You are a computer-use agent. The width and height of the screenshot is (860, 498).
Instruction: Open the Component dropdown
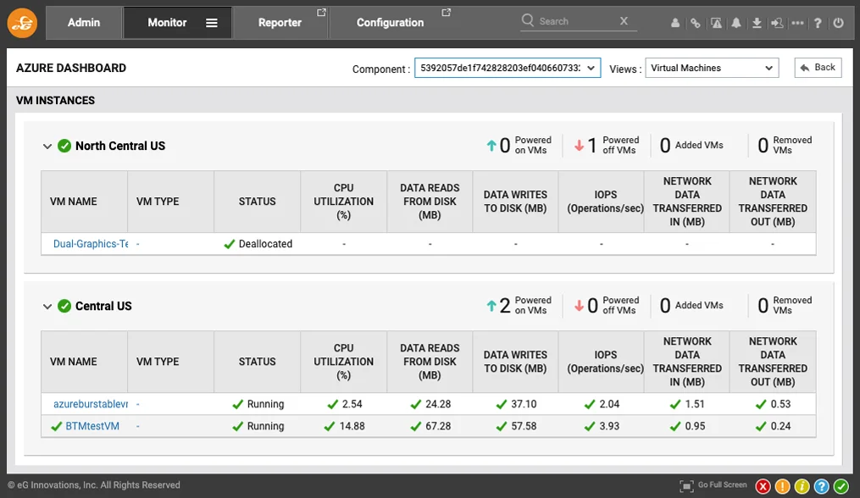coord(508,68)
